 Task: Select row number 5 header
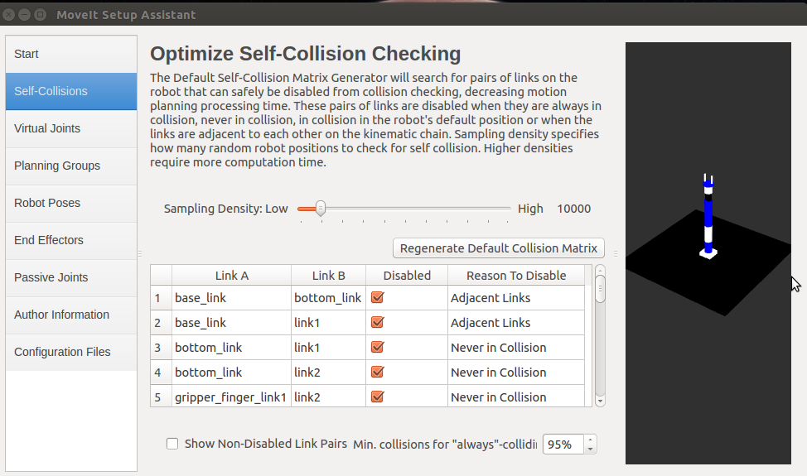161,397
